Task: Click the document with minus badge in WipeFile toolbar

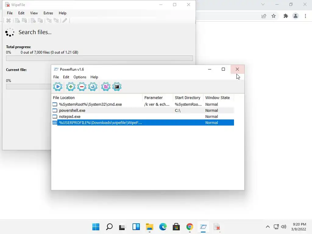Action: point(33,20)
